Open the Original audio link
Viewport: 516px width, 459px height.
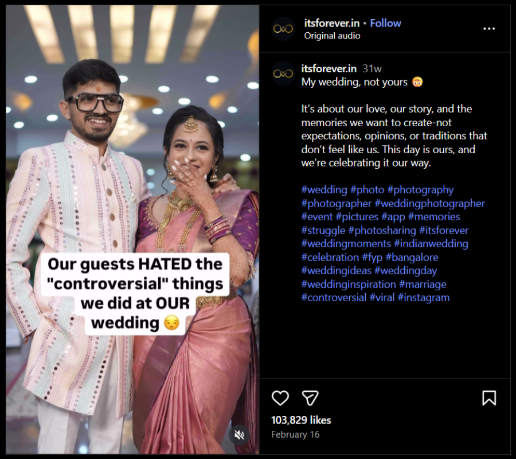pyautogui.click(x=332, y=36)
